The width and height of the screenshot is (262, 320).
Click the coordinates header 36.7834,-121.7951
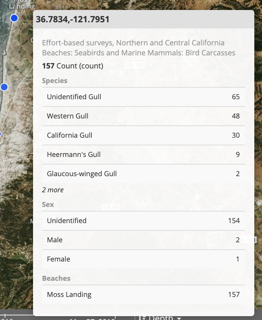tap(73, 19)
